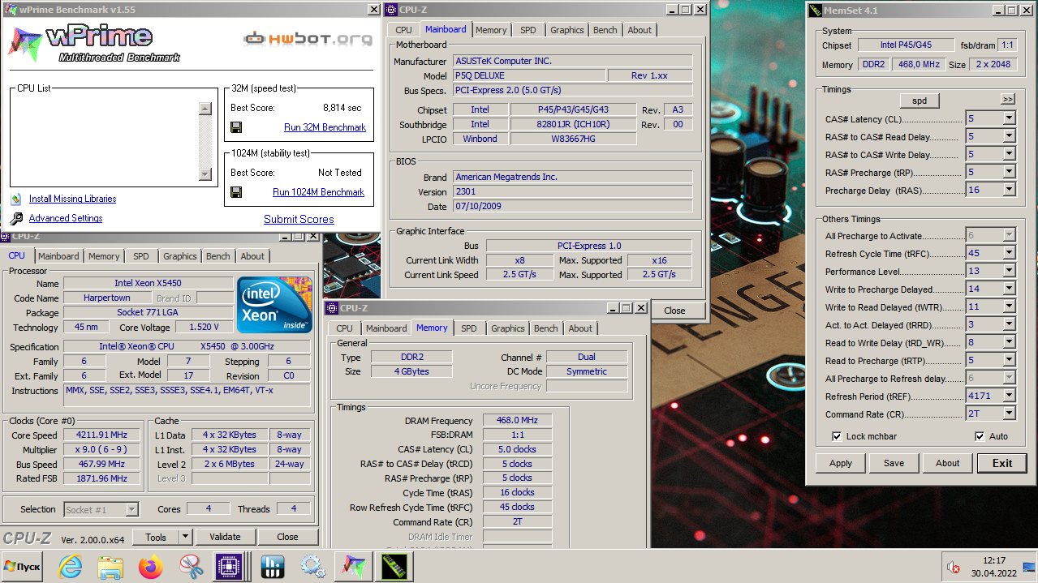Open SPD tab in Memory CPU-Z window
Viewport: 1038px width, 583px height.
(469, 328)
